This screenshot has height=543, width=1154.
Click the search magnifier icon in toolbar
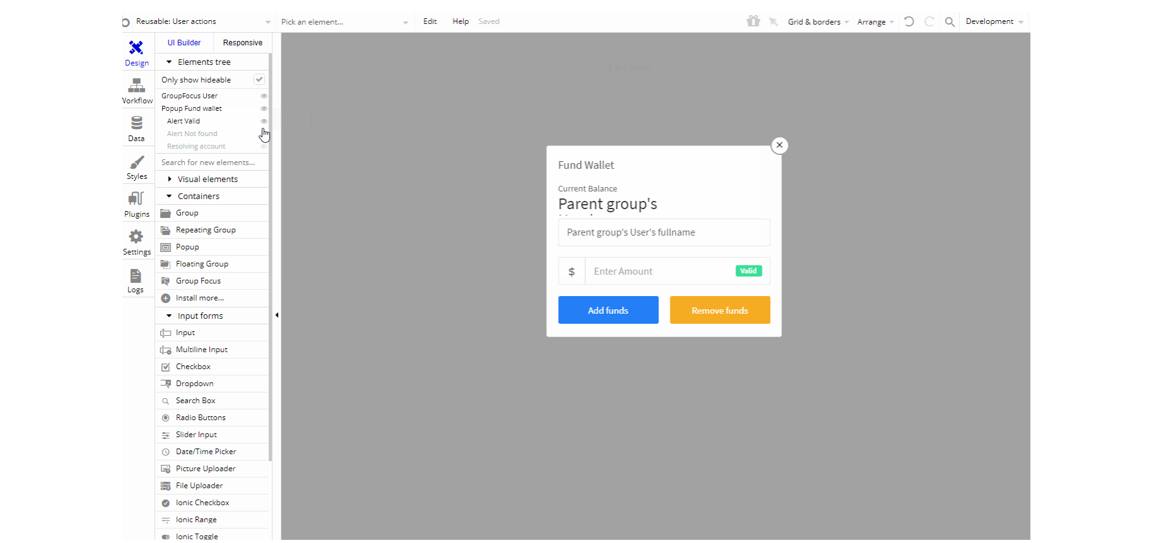click(x=950, y=22)
